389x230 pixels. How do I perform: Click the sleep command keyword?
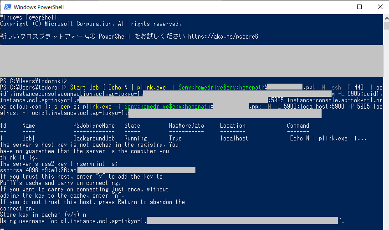point(62,106)
